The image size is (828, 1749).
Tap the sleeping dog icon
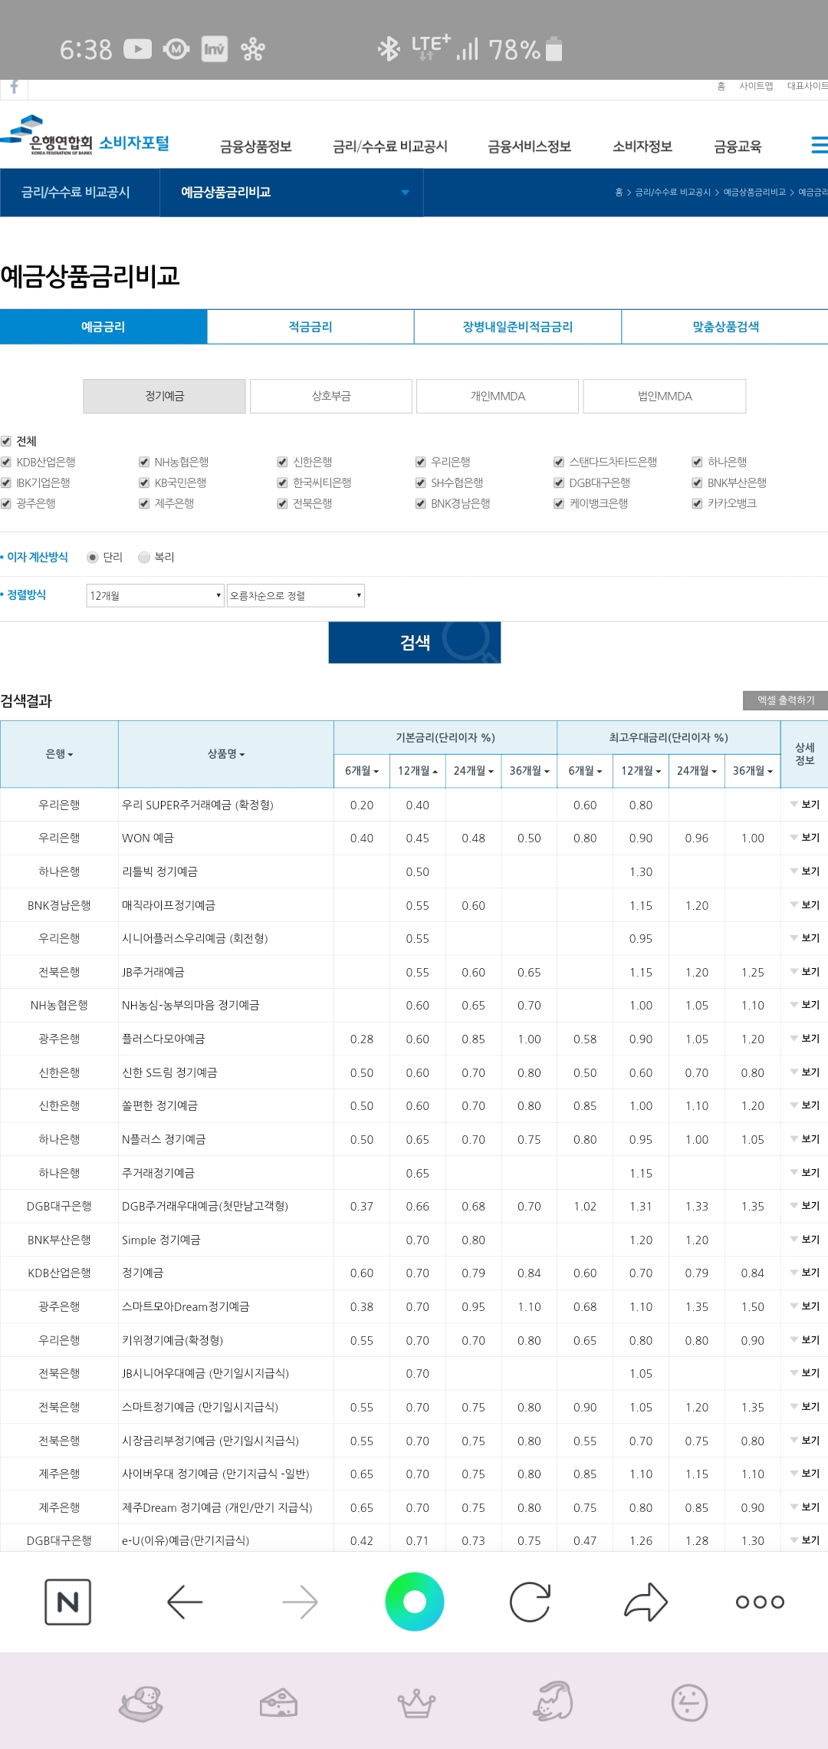click(x=141, y=1703)
